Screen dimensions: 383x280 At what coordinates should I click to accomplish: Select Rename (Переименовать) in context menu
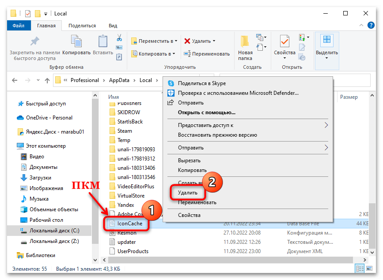(197, 202)
